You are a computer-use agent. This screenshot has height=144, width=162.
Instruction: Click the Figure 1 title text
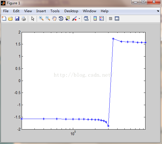tap(13, 3)
